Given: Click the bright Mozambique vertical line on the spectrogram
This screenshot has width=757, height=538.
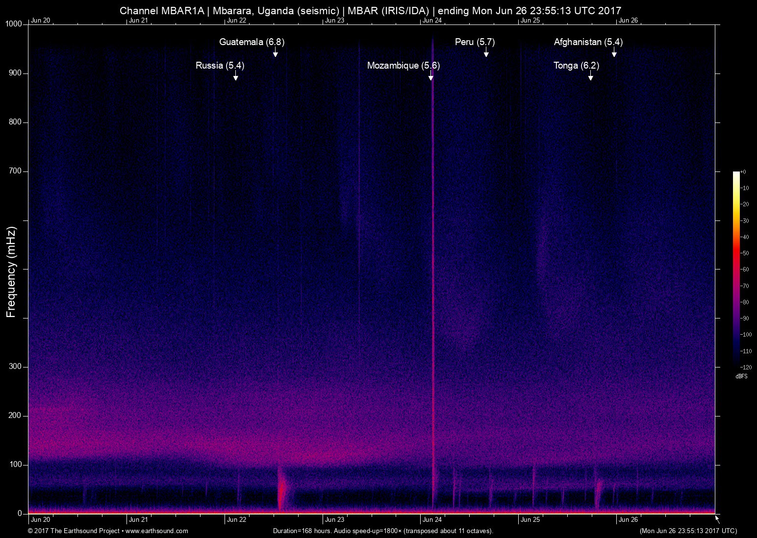Looking at the screenshot, I should [x=433, y=294].
